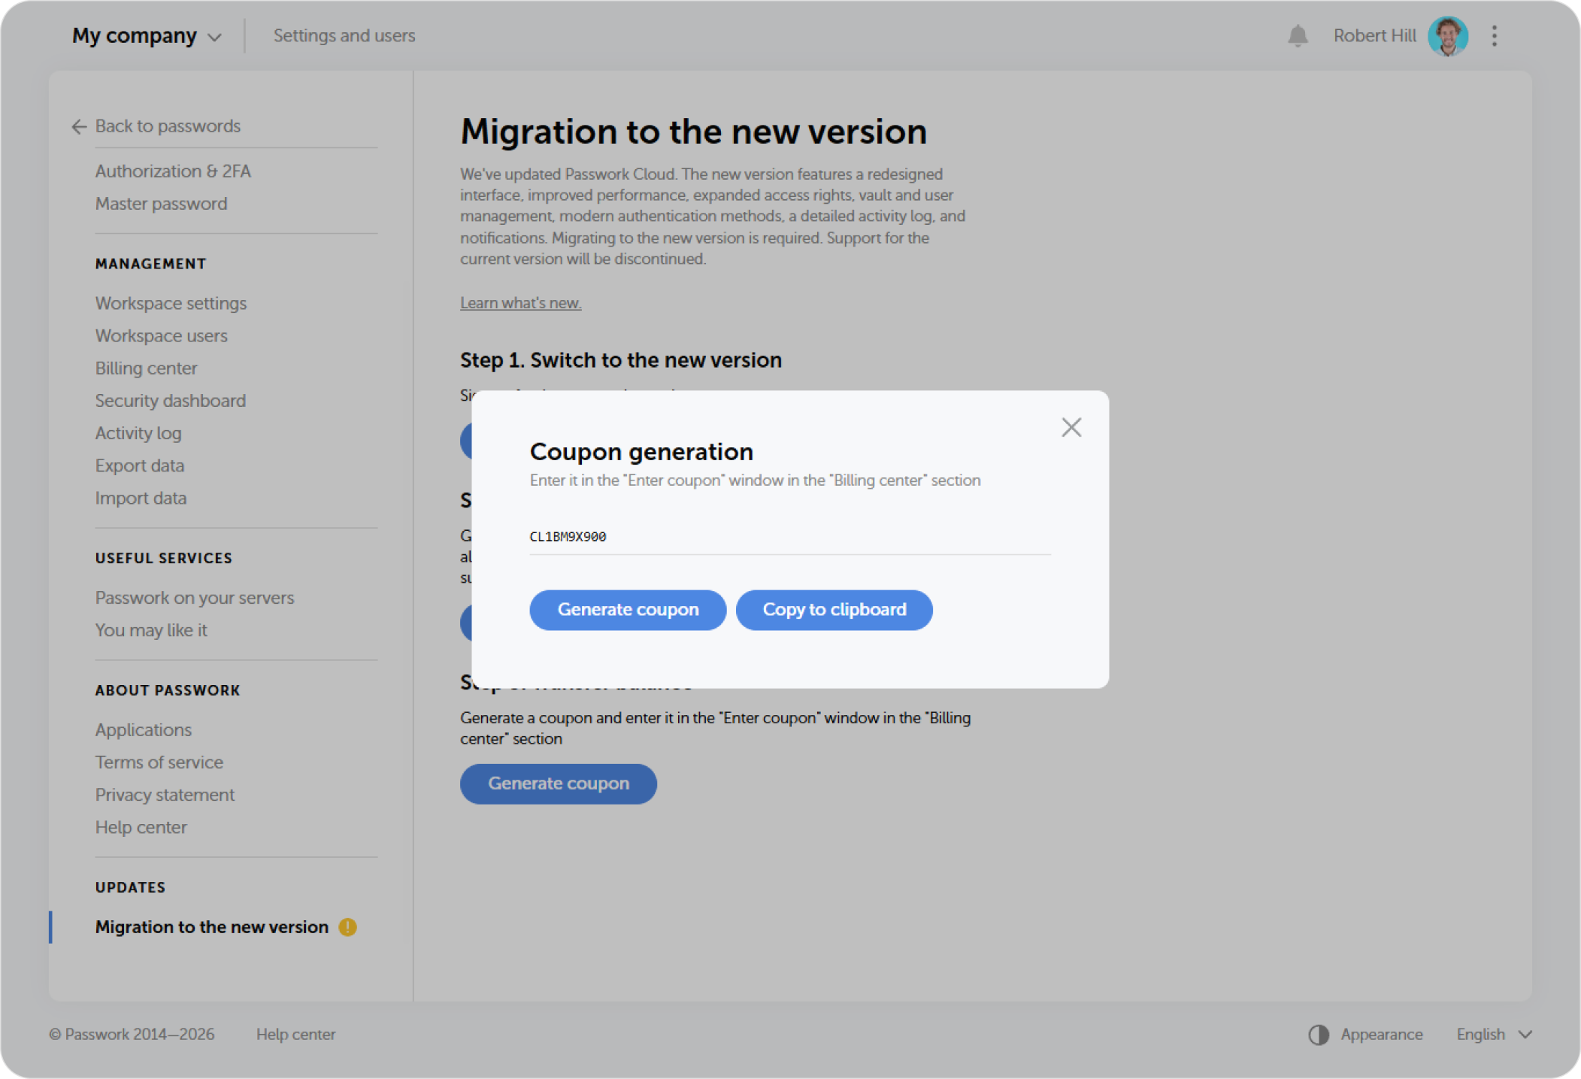Close the Coupon generation dialog
This screenshot has height=1079, width=1581.
click(x=1071, y=427)
